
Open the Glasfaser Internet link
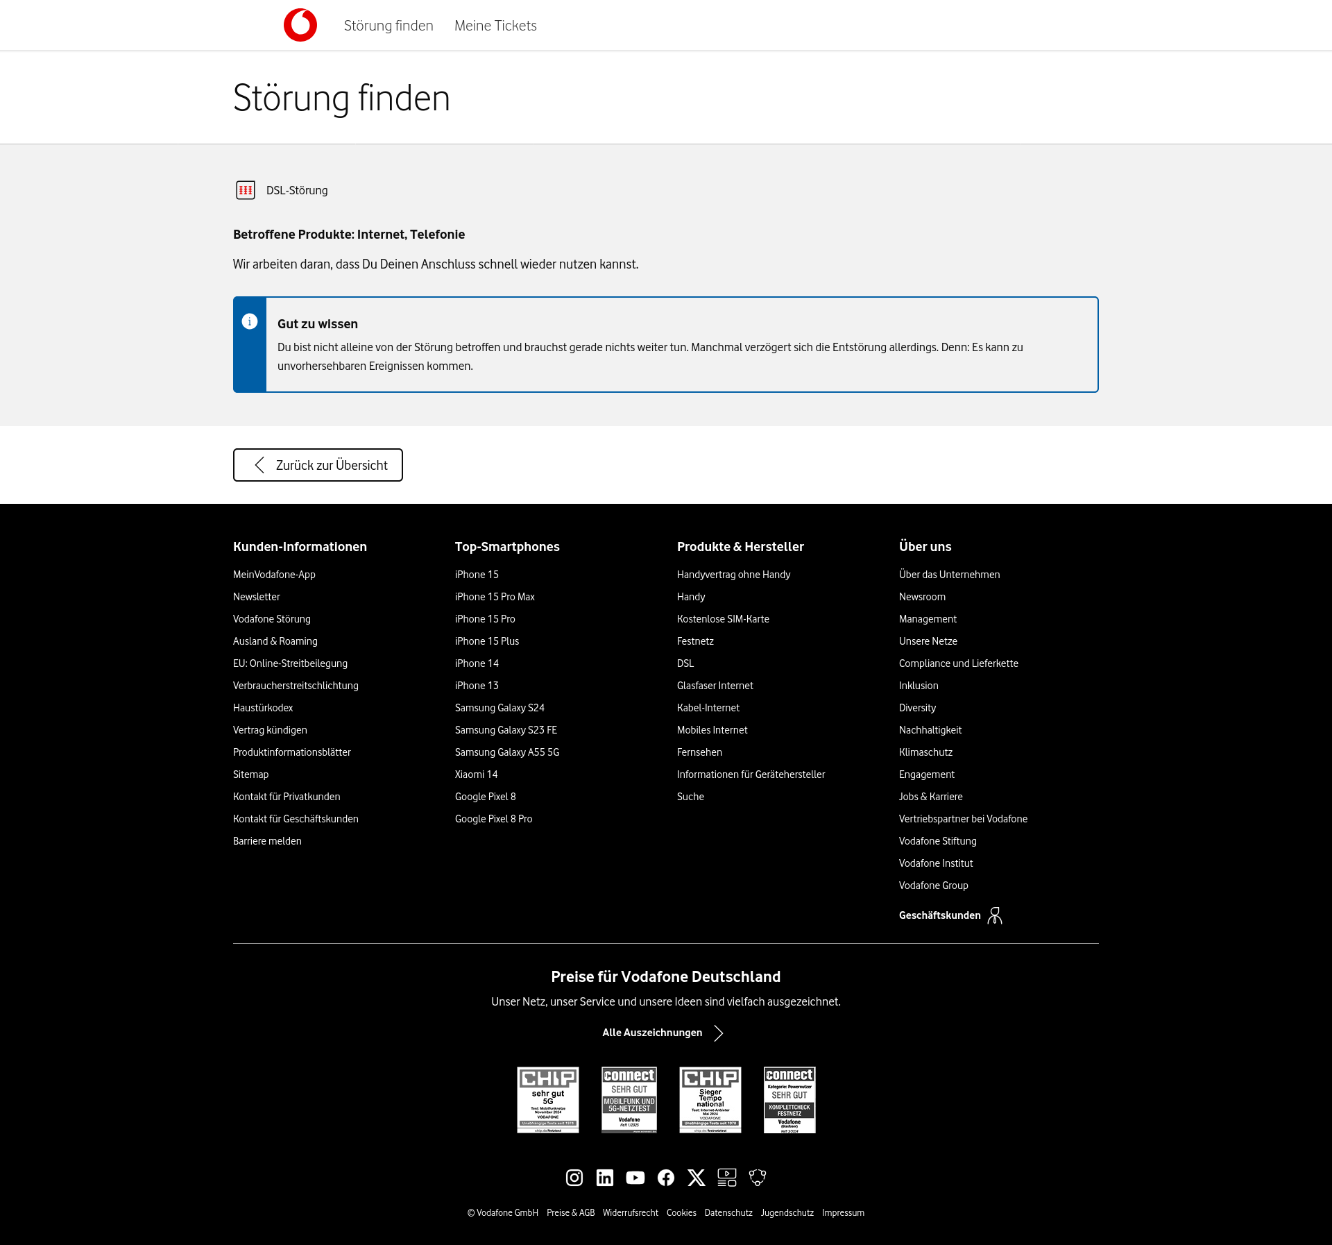point(715,686)
